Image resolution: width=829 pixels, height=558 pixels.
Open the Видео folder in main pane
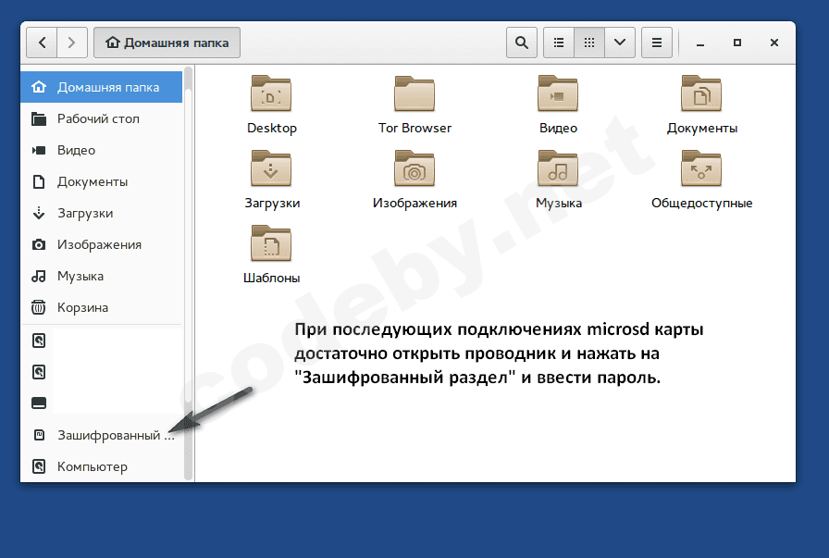pos(558,94)
